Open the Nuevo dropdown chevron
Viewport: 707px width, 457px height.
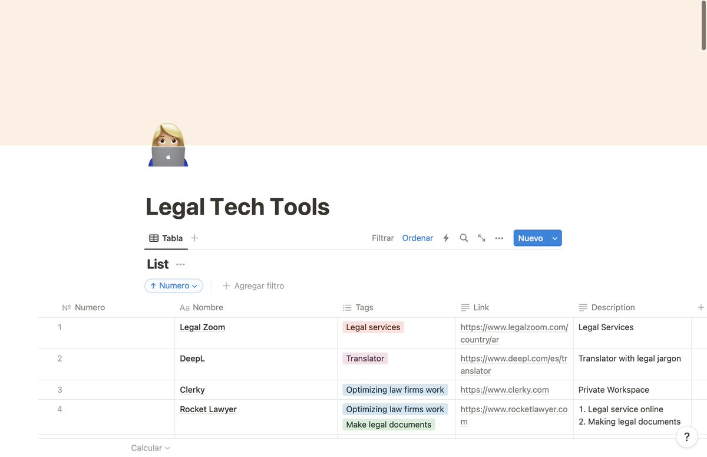pyautogui.click(x=554, y=238)
